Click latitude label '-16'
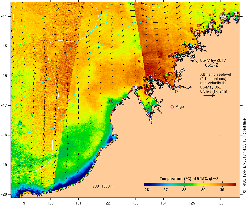Screen dimensions: 248x206 [x=4, y=76]
